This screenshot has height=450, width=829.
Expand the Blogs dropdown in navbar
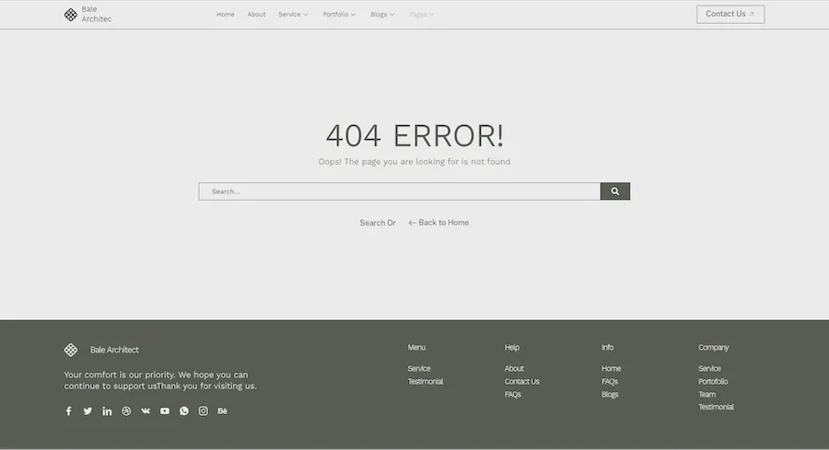click(382, 14)
